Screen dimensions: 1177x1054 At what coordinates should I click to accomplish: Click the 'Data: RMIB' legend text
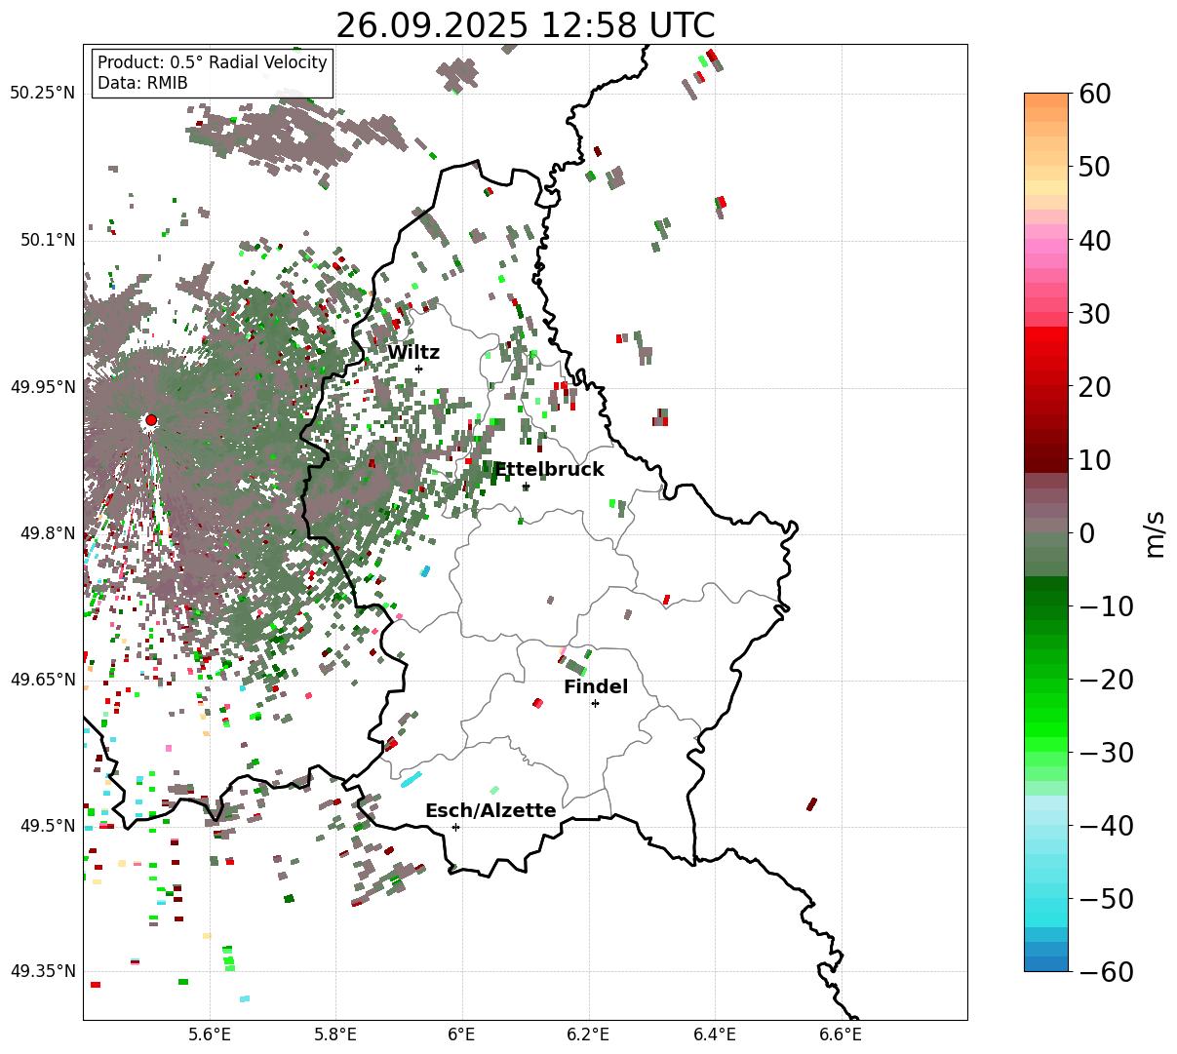point(142,83)
